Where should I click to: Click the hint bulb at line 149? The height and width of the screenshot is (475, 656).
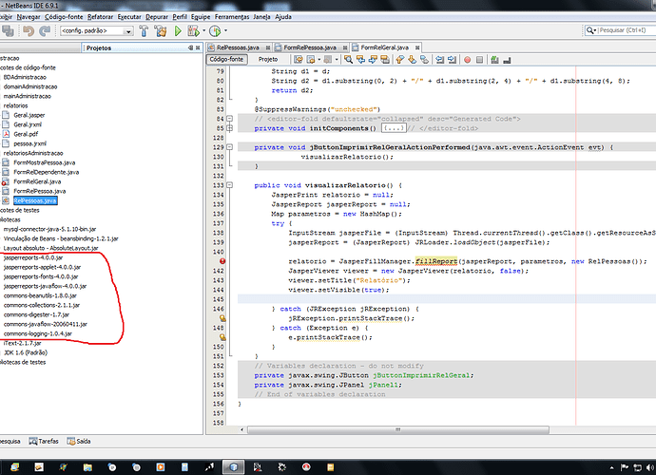tap(222, 337)
